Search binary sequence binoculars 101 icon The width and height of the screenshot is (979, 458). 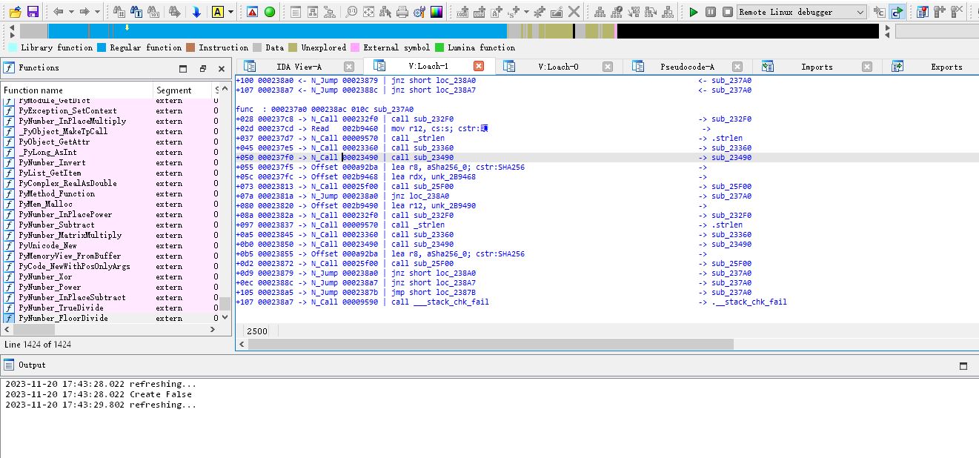[x=154, y=12]
